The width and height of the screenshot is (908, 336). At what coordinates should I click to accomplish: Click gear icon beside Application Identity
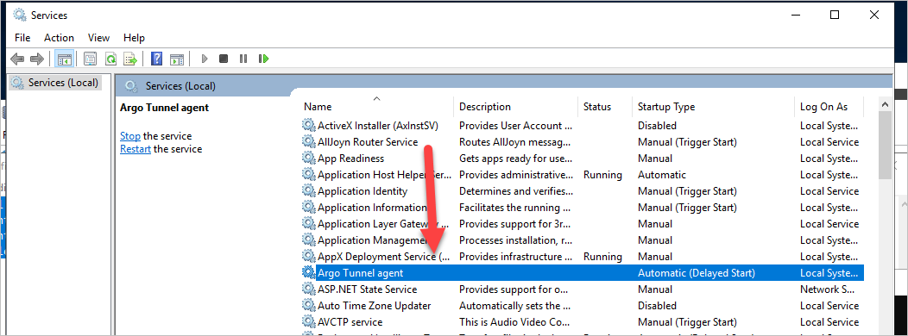(309, 191)
